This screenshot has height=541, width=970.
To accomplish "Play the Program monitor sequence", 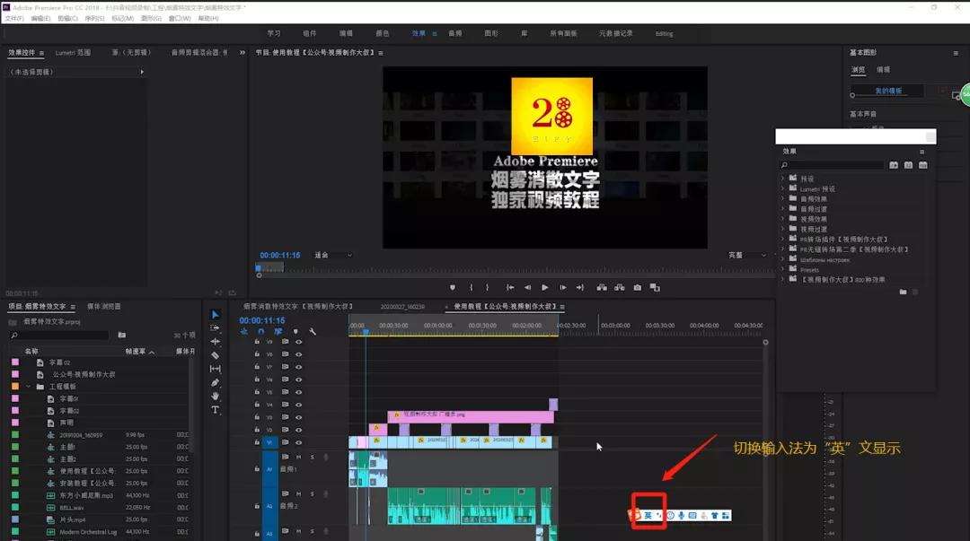I will click(x=545, y=287).
